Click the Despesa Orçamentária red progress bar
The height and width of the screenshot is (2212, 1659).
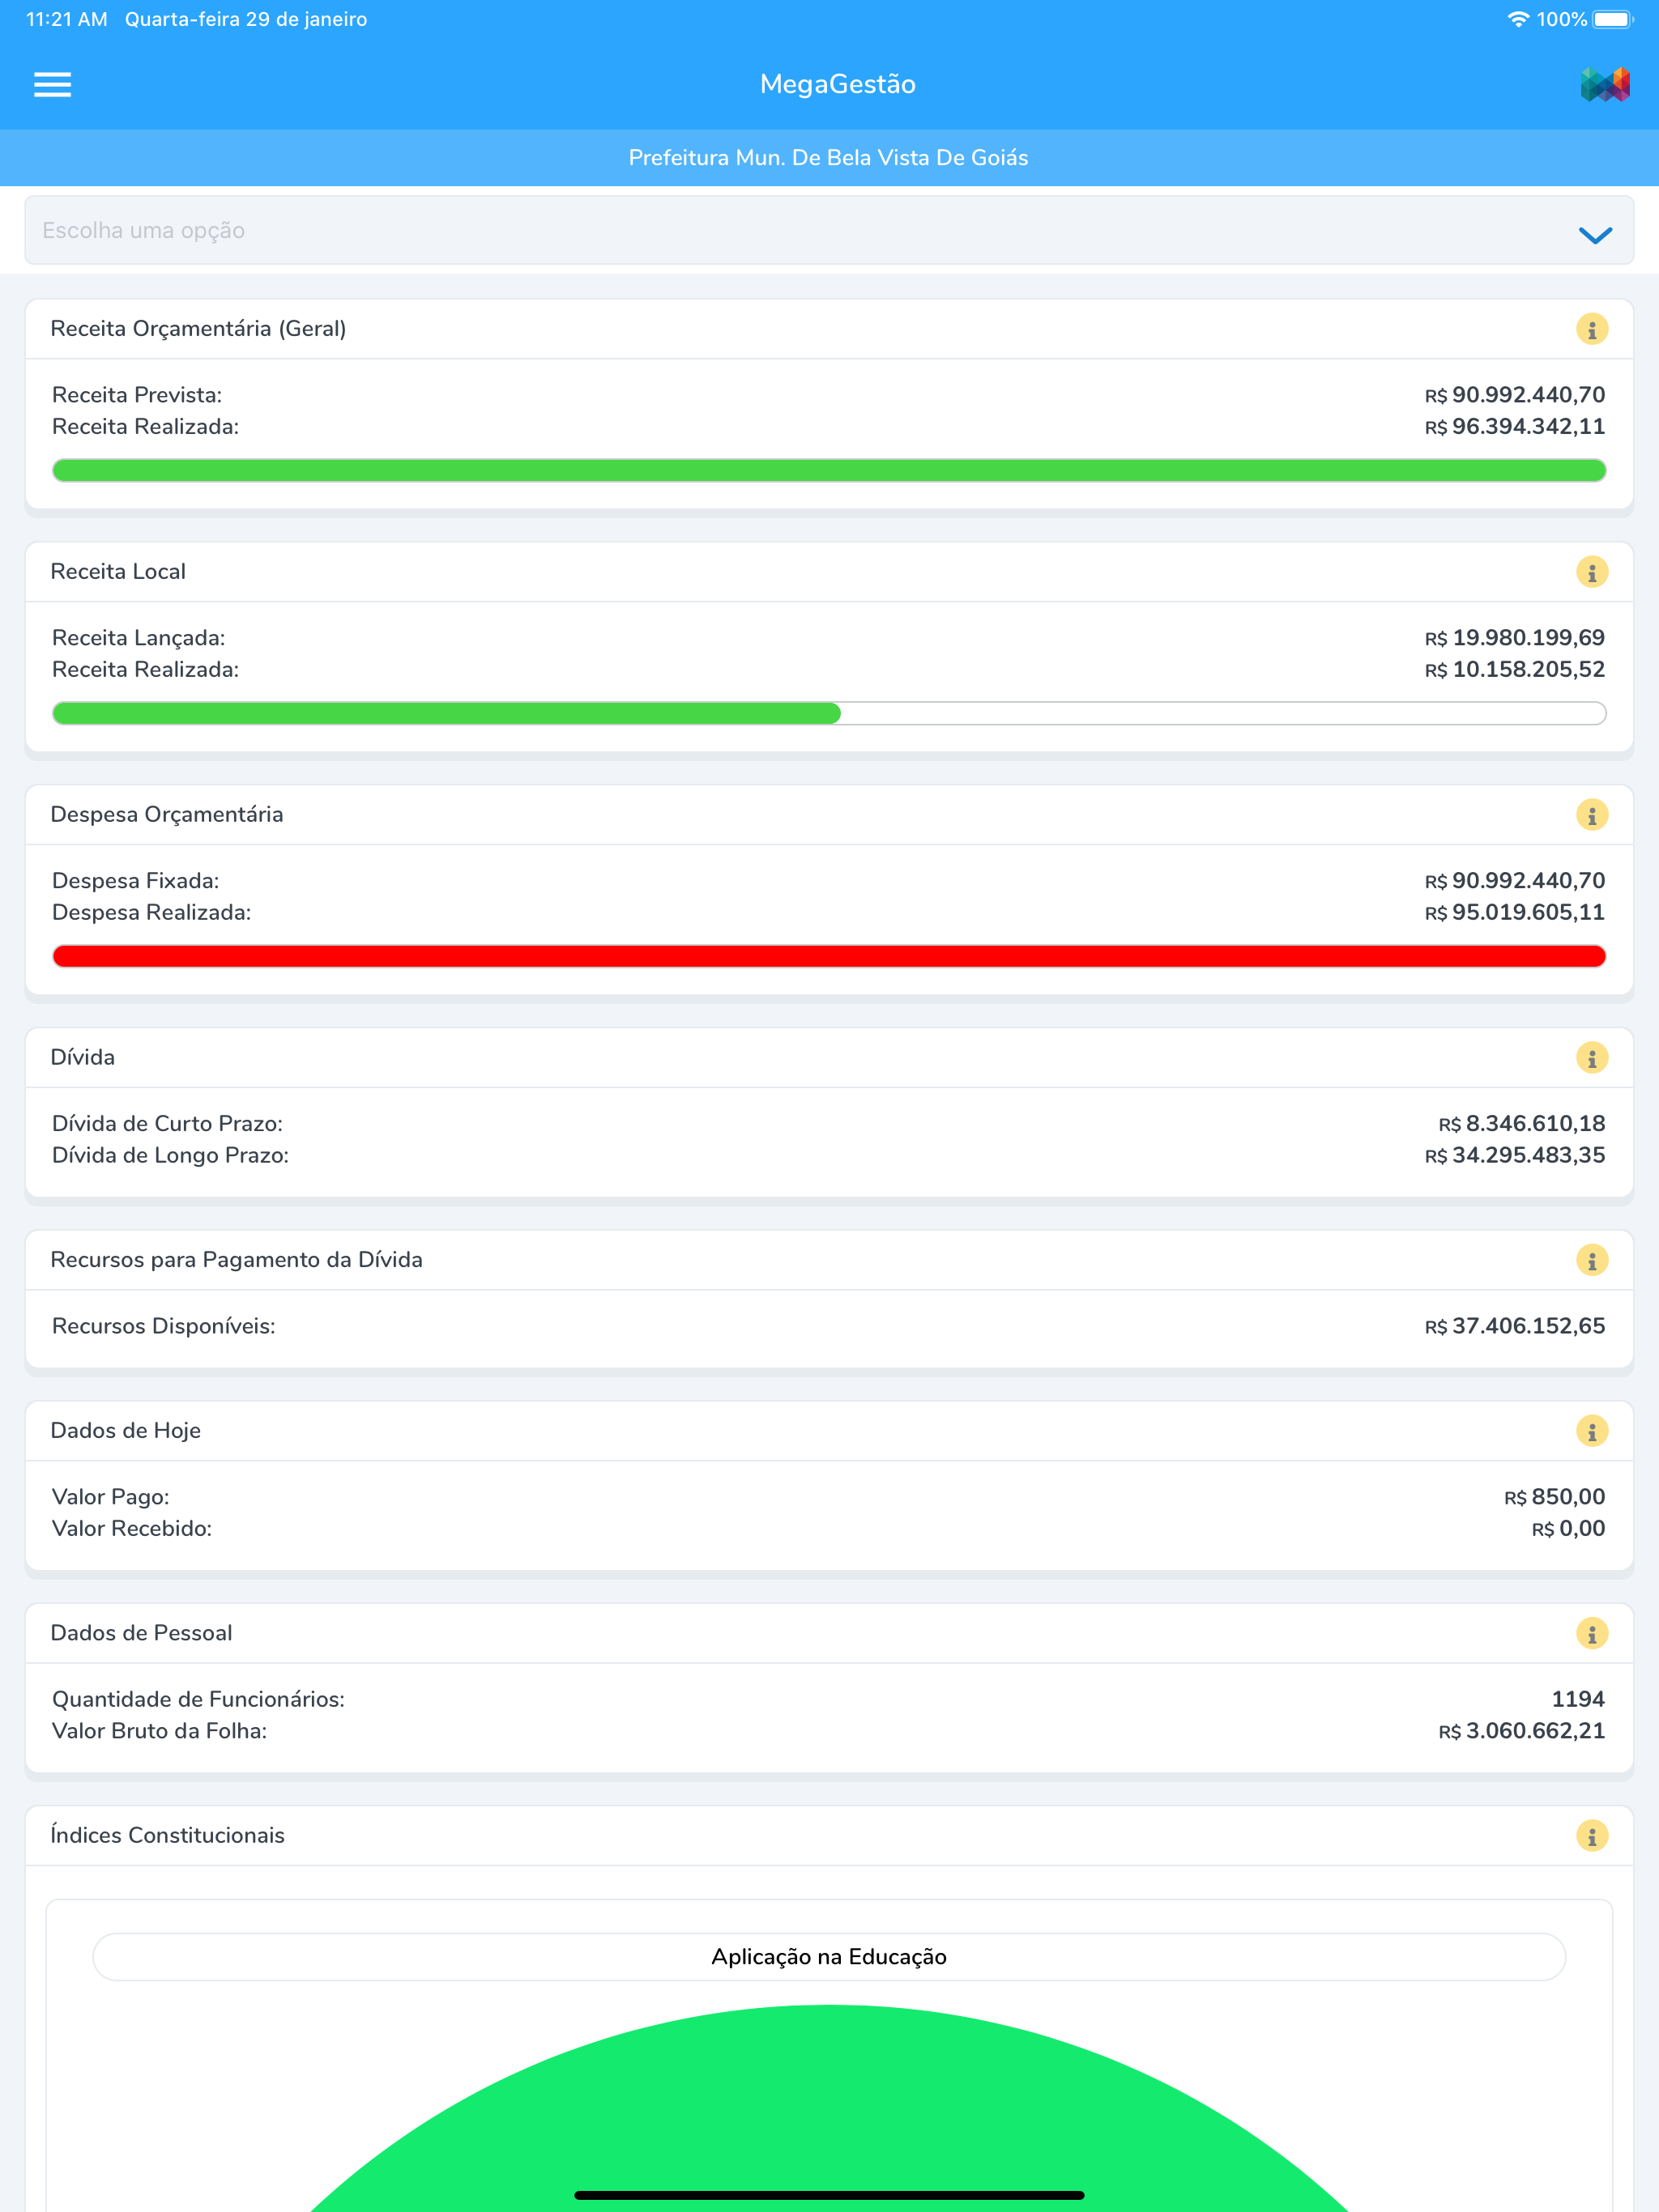point(829,956)
